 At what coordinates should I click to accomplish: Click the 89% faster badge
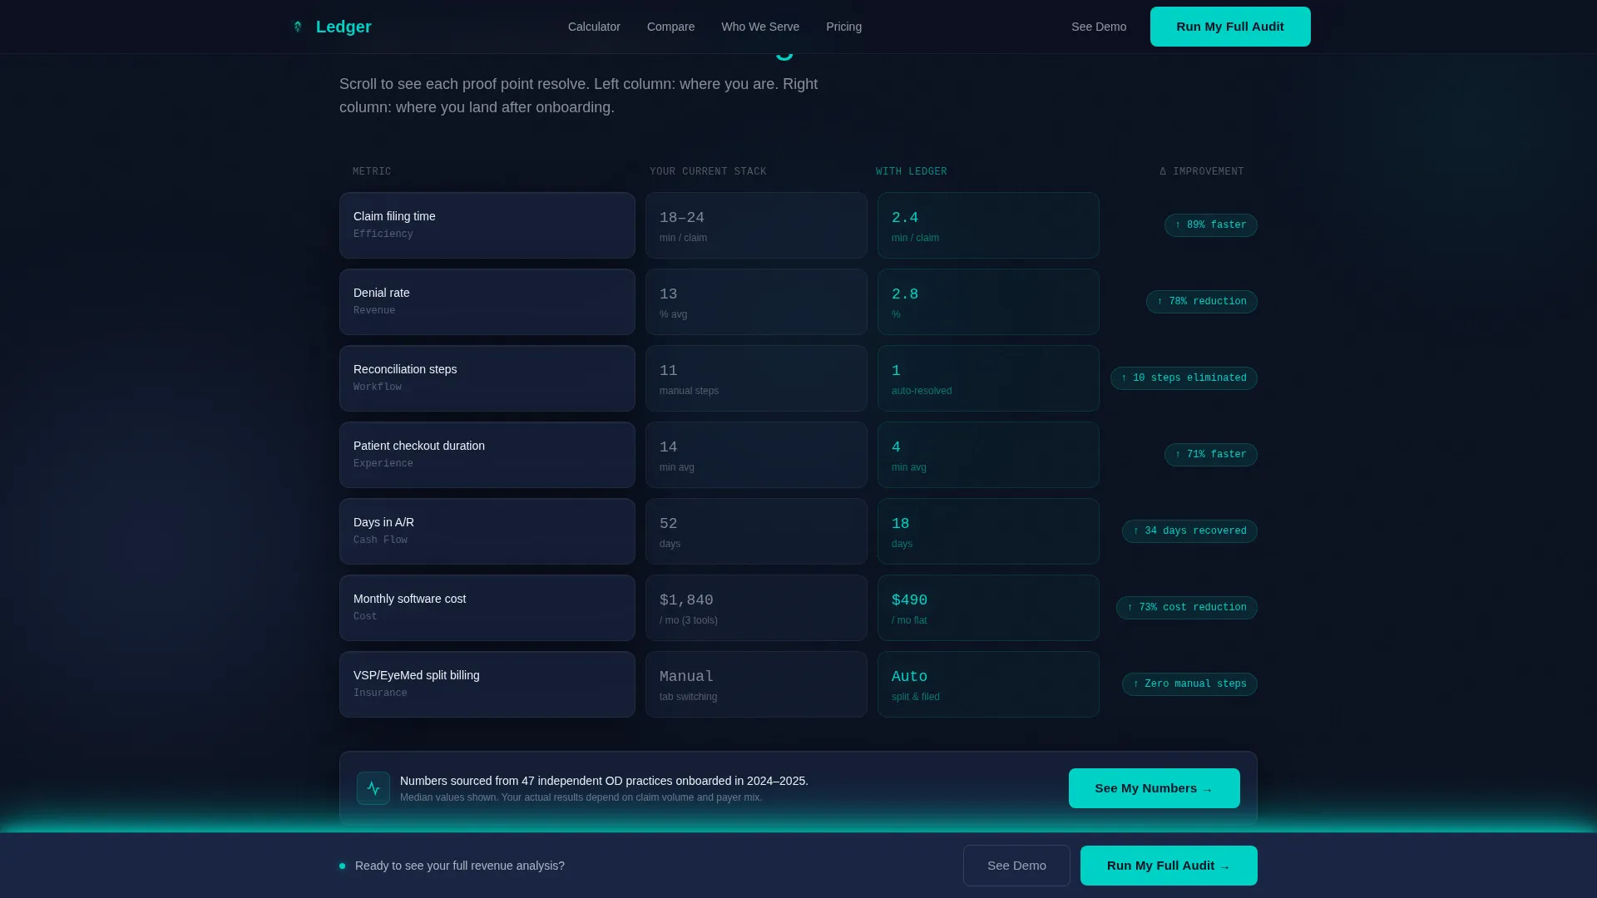click(1211, 225)
